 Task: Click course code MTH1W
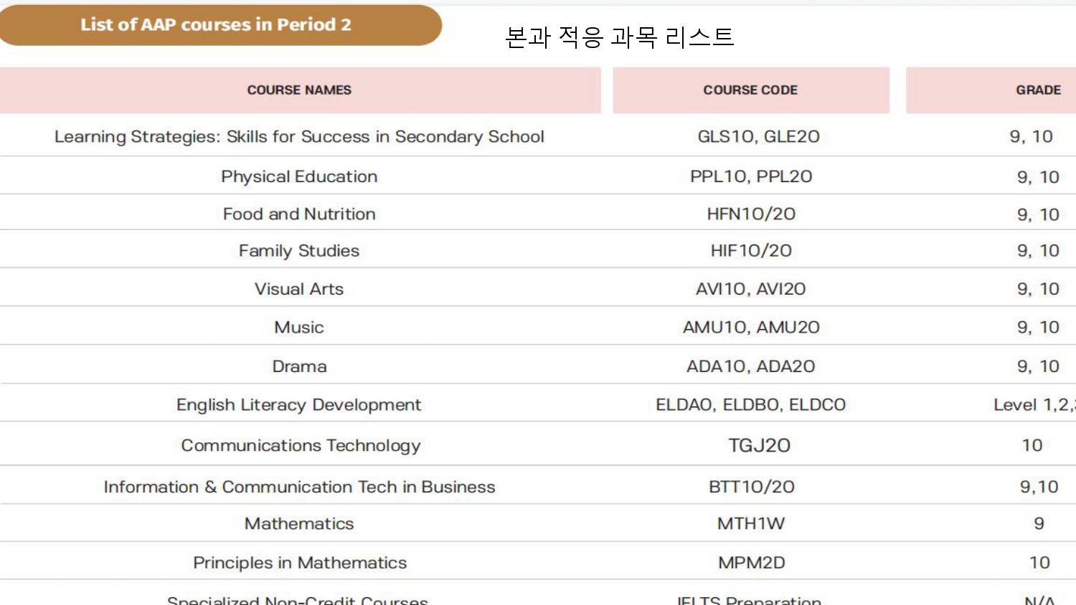tap(751, 524)
